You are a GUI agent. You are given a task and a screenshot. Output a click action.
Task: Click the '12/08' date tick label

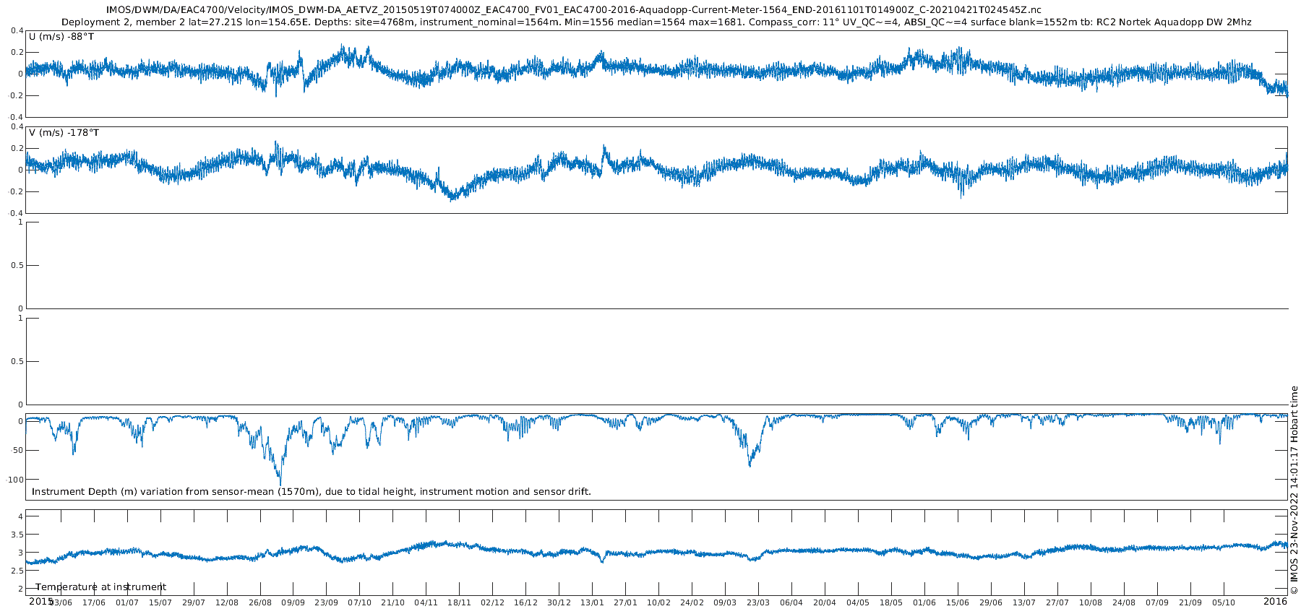coord(227,602)
